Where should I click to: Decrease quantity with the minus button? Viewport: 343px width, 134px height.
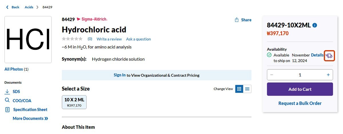[x=272, y=75]
